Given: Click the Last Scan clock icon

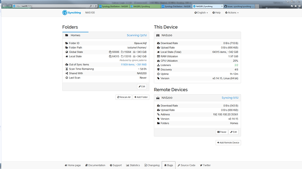Looking at the screenshot, I should tap(67, 78).
